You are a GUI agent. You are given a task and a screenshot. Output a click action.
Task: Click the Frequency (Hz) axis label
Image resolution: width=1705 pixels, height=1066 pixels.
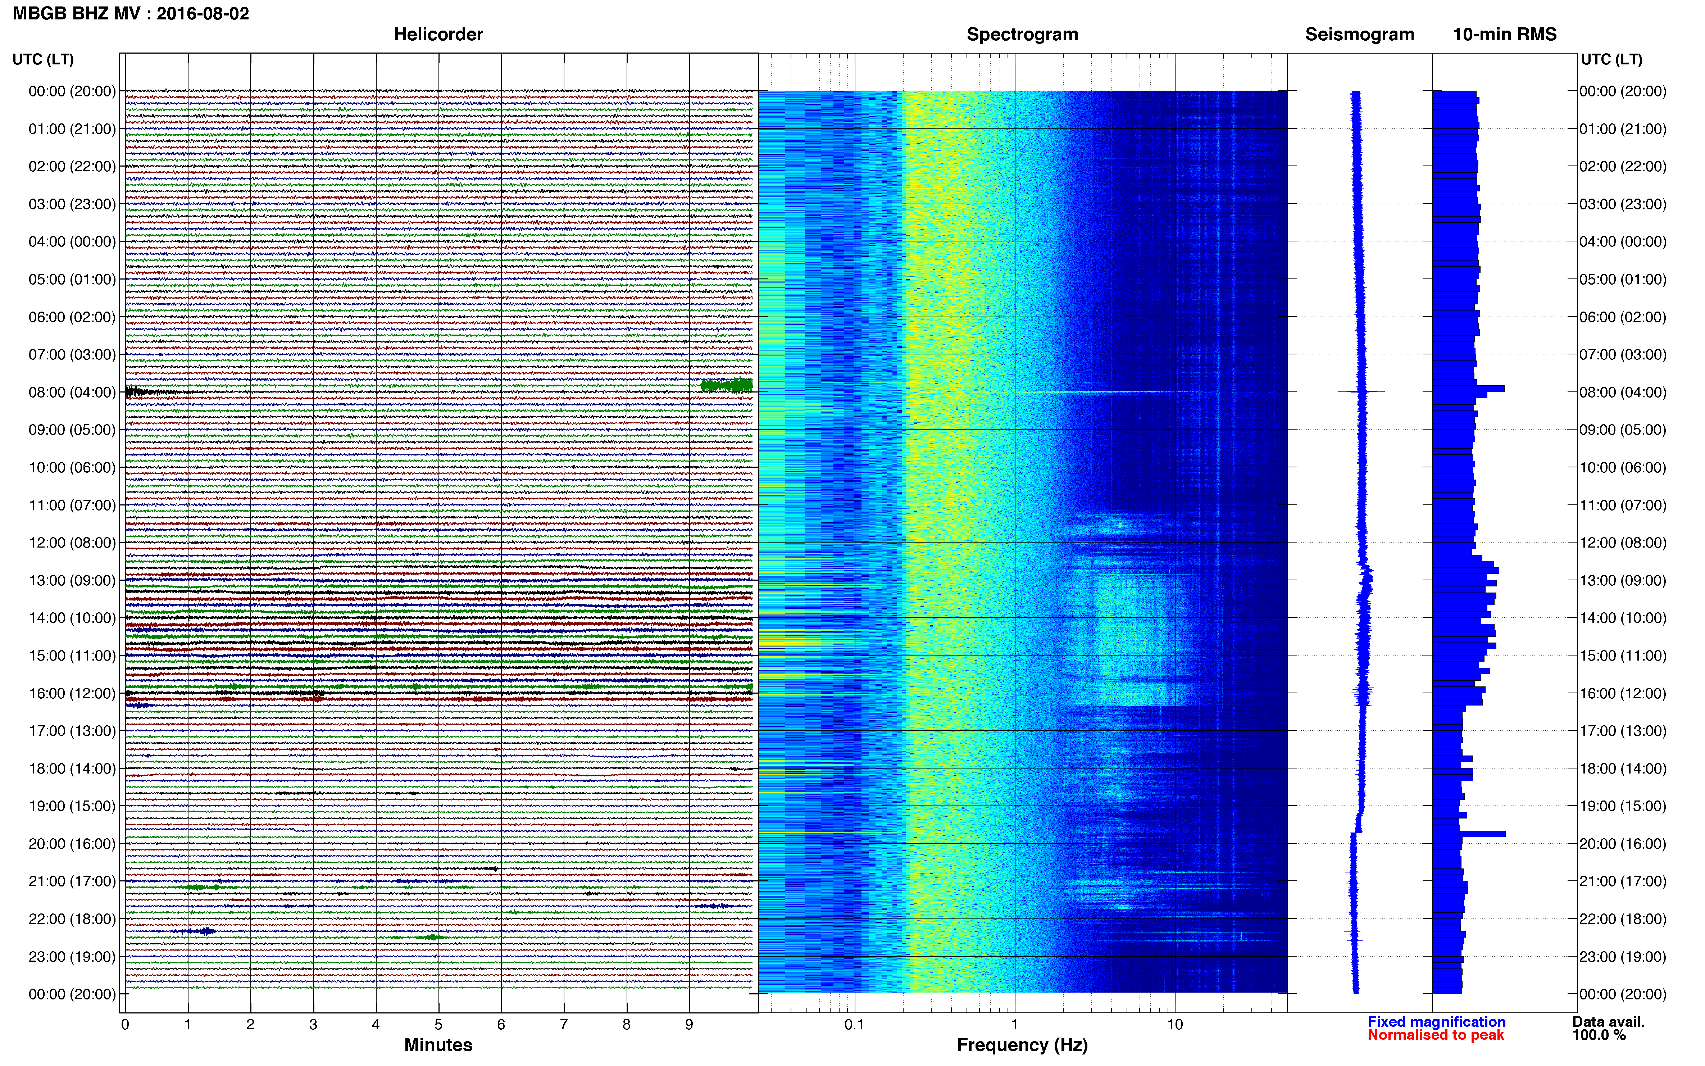click(1022, 1045)
